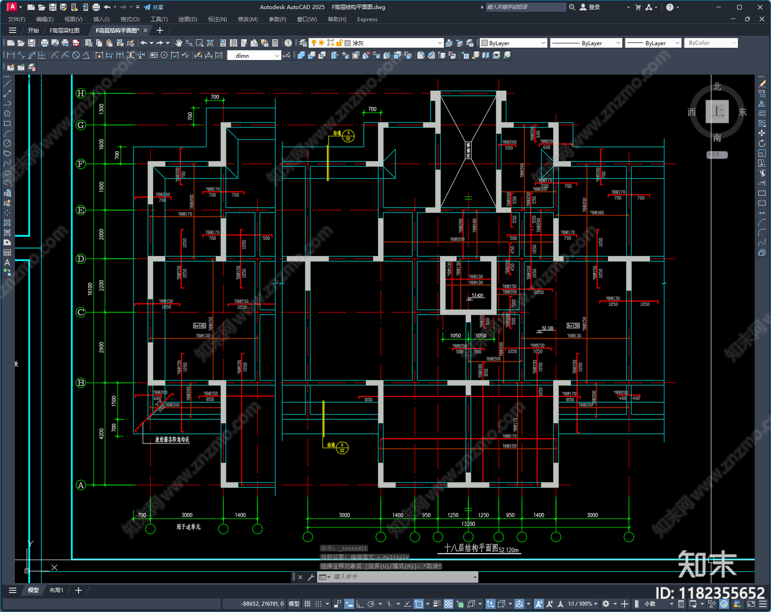Open the 文件(F) menu
The image size is (771, 612).
pos(17,19)
